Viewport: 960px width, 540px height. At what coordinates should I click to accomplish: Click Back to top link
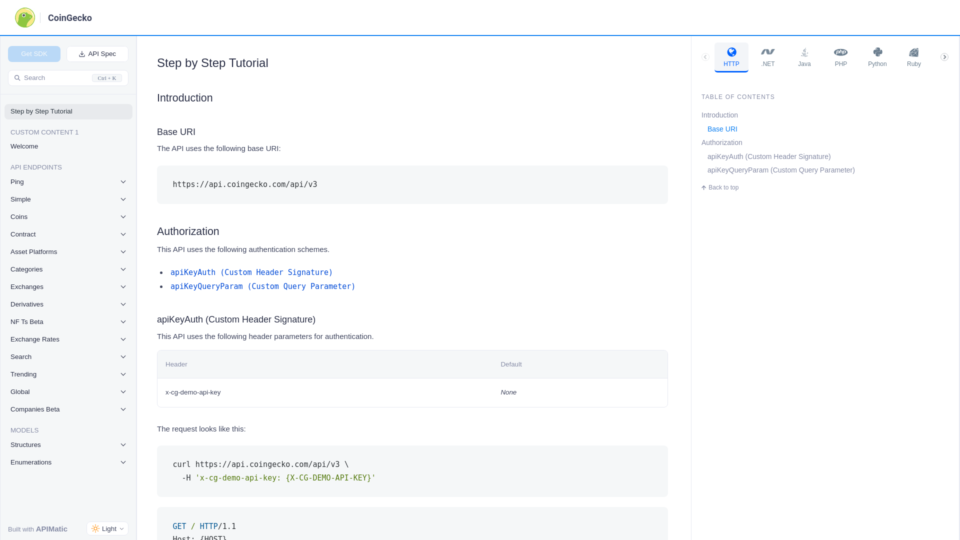coord(720,187)
